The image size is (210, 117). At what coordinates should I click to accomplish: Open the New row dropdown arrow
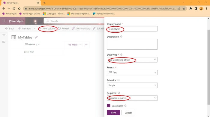pyautogui.click(x=35, y=28)
